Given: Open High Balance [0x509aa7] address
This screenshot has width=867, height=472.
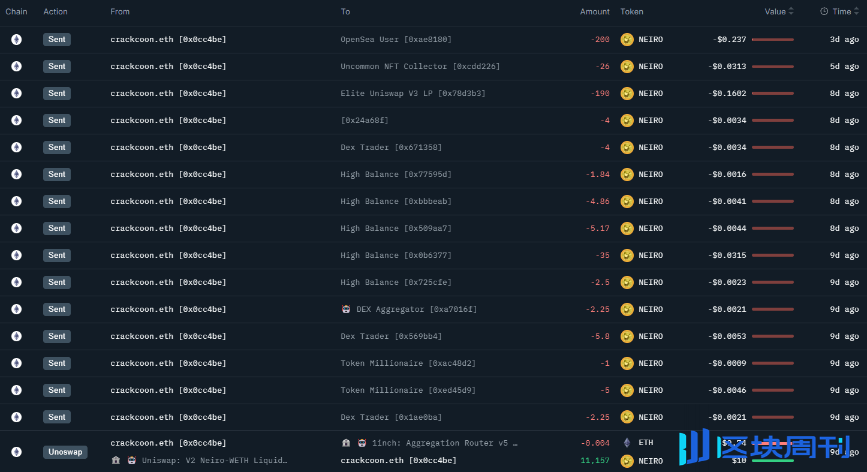Looking at the screenshot, I should [x=396, y=229].
